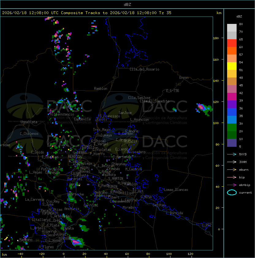
Task: Click the 'Uspallata' map label
Action: coord(29,122)
